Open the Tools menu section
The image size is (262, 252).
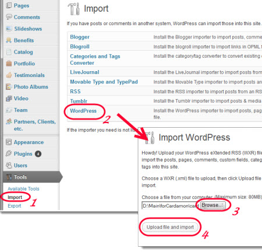point(20,177)
